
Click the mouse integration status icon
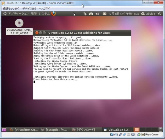pos(139,135)
